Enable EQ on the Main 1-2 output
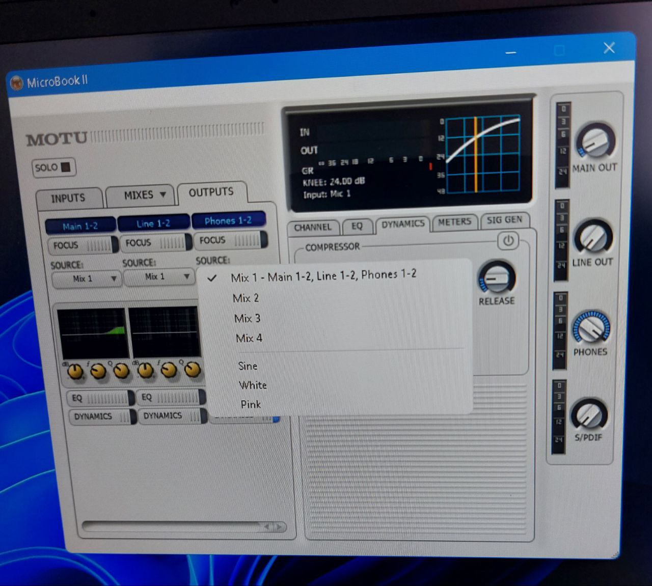This screenshot has height=586, width=652. point(101,398)
